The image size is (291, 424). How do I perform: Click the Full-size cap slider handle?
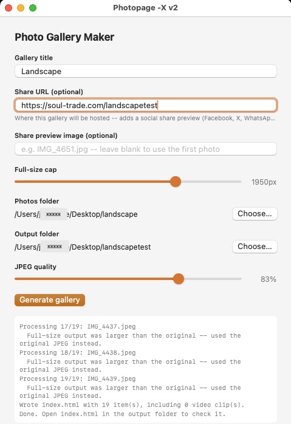[x=176, y=182]
